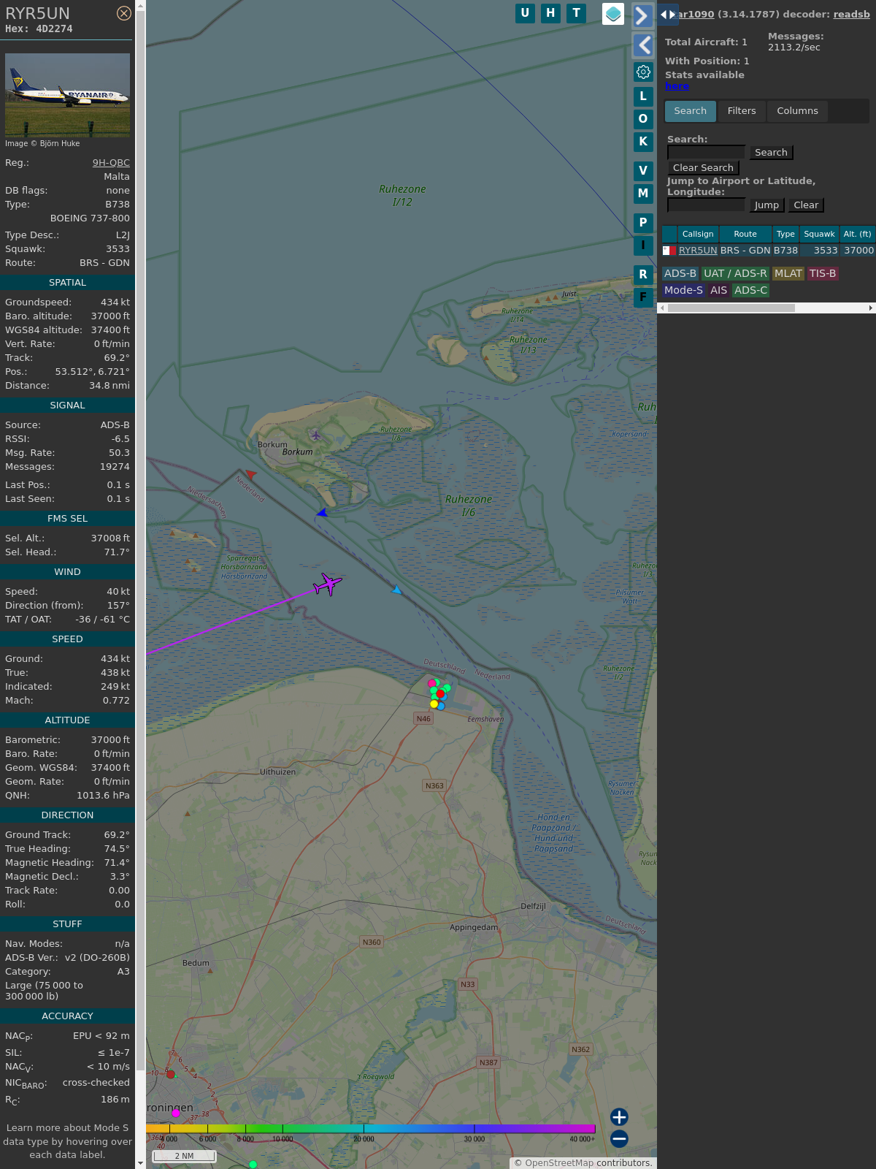Open the Stats available here link
876x1169 pixels.
(677, 86)
